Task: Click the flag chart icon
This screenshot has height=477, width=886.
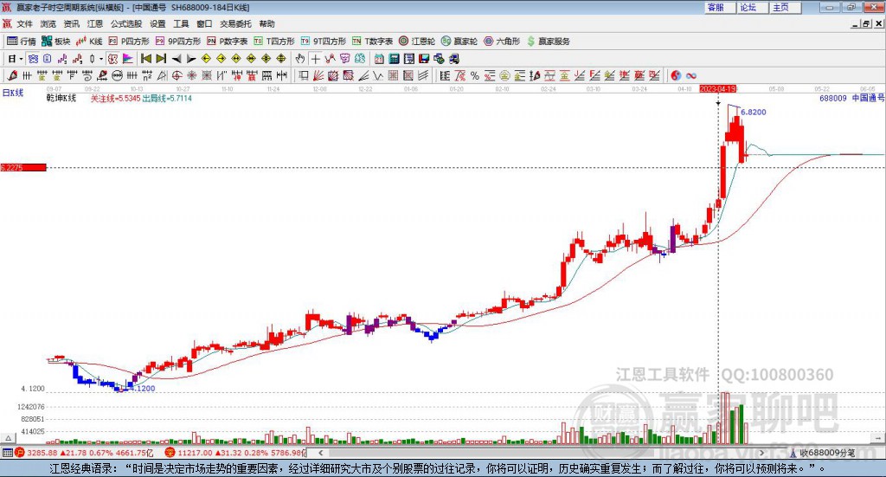Action: (x=128, y=59)
